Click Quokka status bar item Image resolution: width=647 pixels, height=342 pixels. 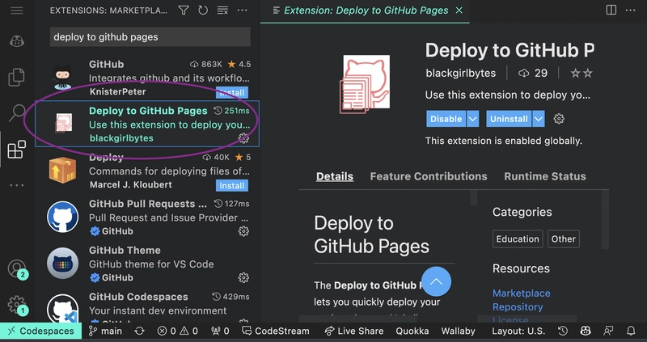[x=412, y=331]
